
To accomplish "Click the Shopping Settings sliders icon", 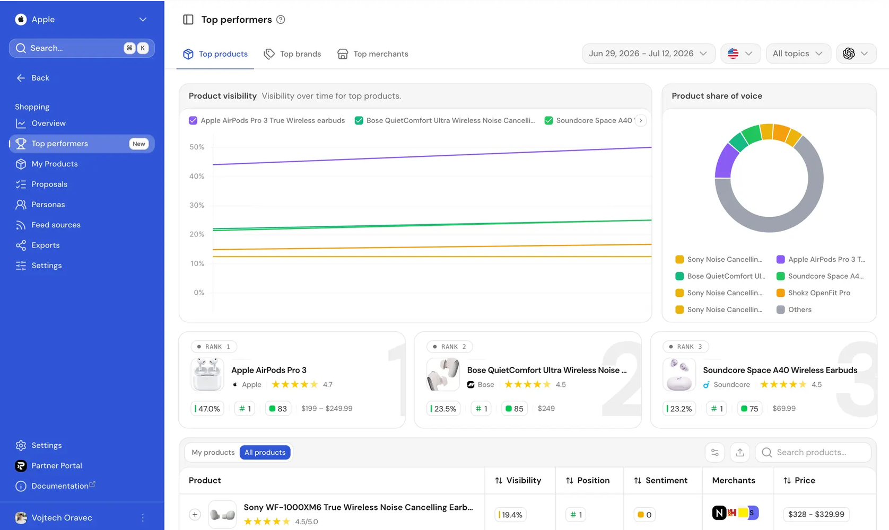I will (x=21, y=266).
